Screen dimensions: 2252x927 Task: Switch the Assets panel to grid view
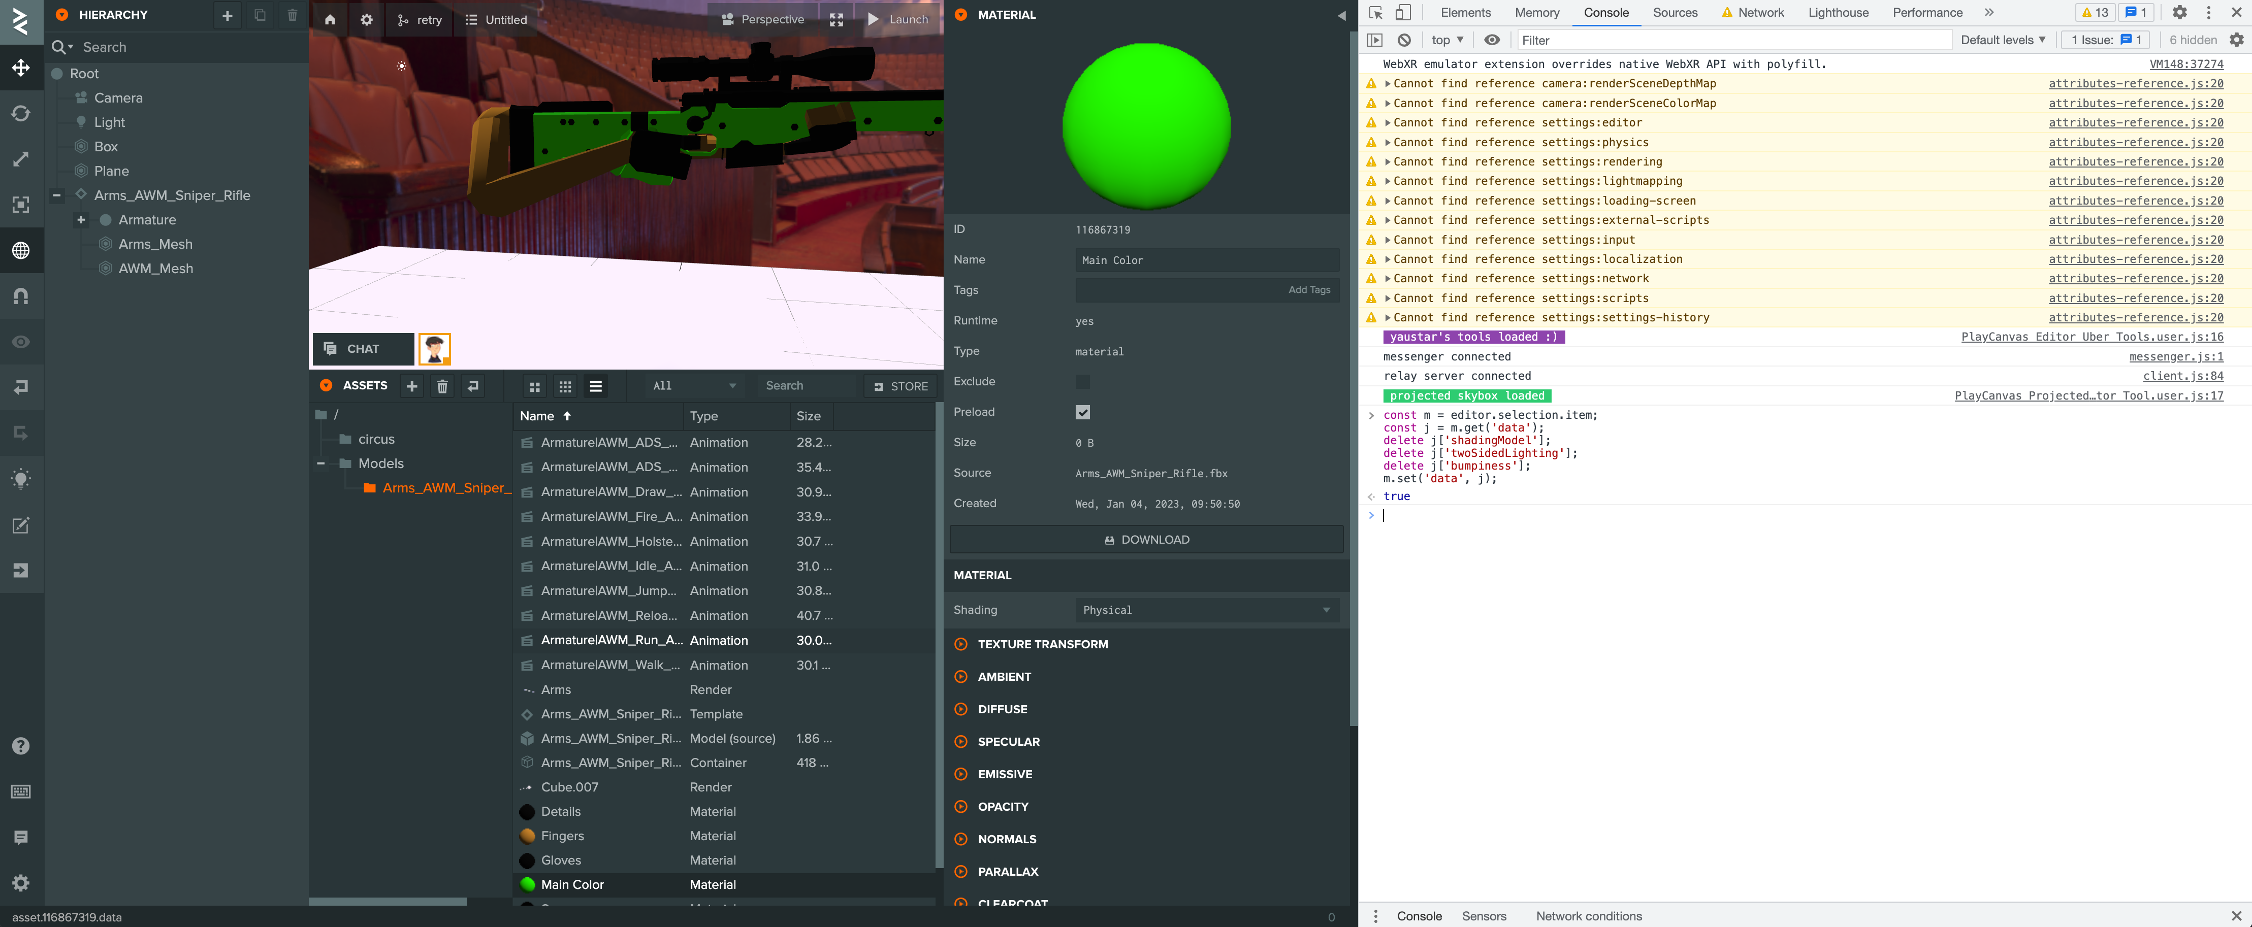(x=534, y=385)
